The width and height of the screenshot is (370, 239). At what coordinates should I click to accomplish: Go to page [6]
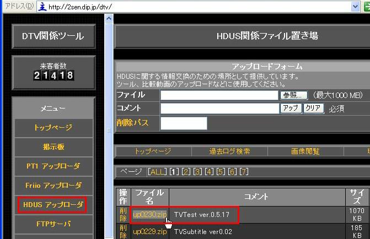tap(233, 172)
